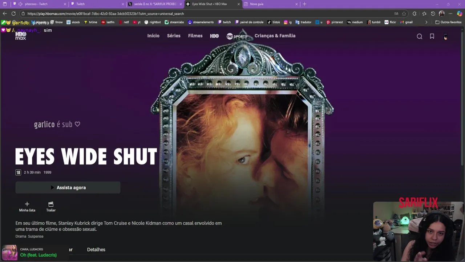Image resolution: width=465 pixels, height=262 pixels.
Task: View site information lock icon
Action: [x=23, y=13]
